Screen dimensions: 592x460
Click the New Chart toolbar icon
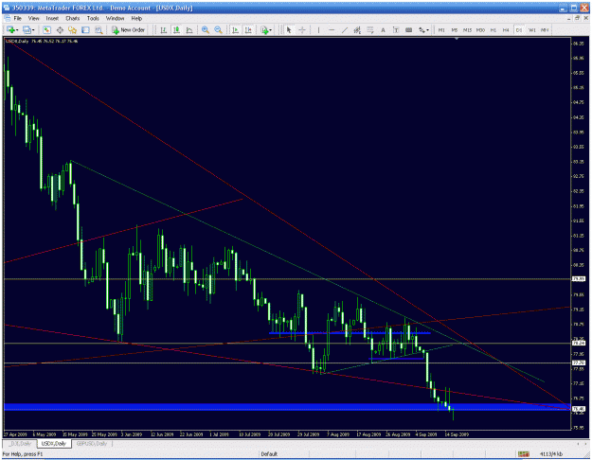pos(10,29)
